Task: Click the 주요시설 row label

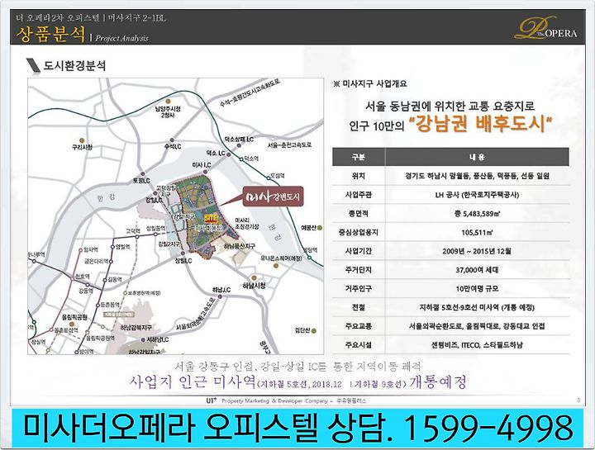Action: click(x=359, y=345)
